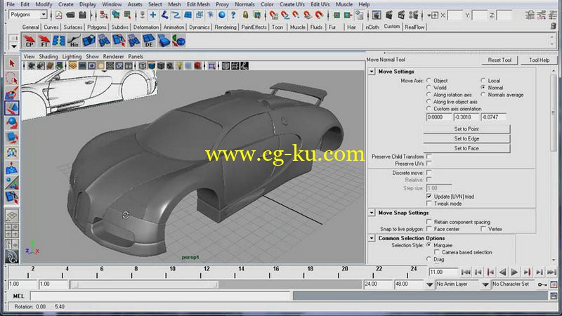Click the save scene floppy icon
This screenshot has height=316, width=562.
click(82, 15)
